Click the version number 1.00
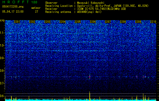Viewport: 159px width, 101px height. pyautogui.click(x=34, y=2)
